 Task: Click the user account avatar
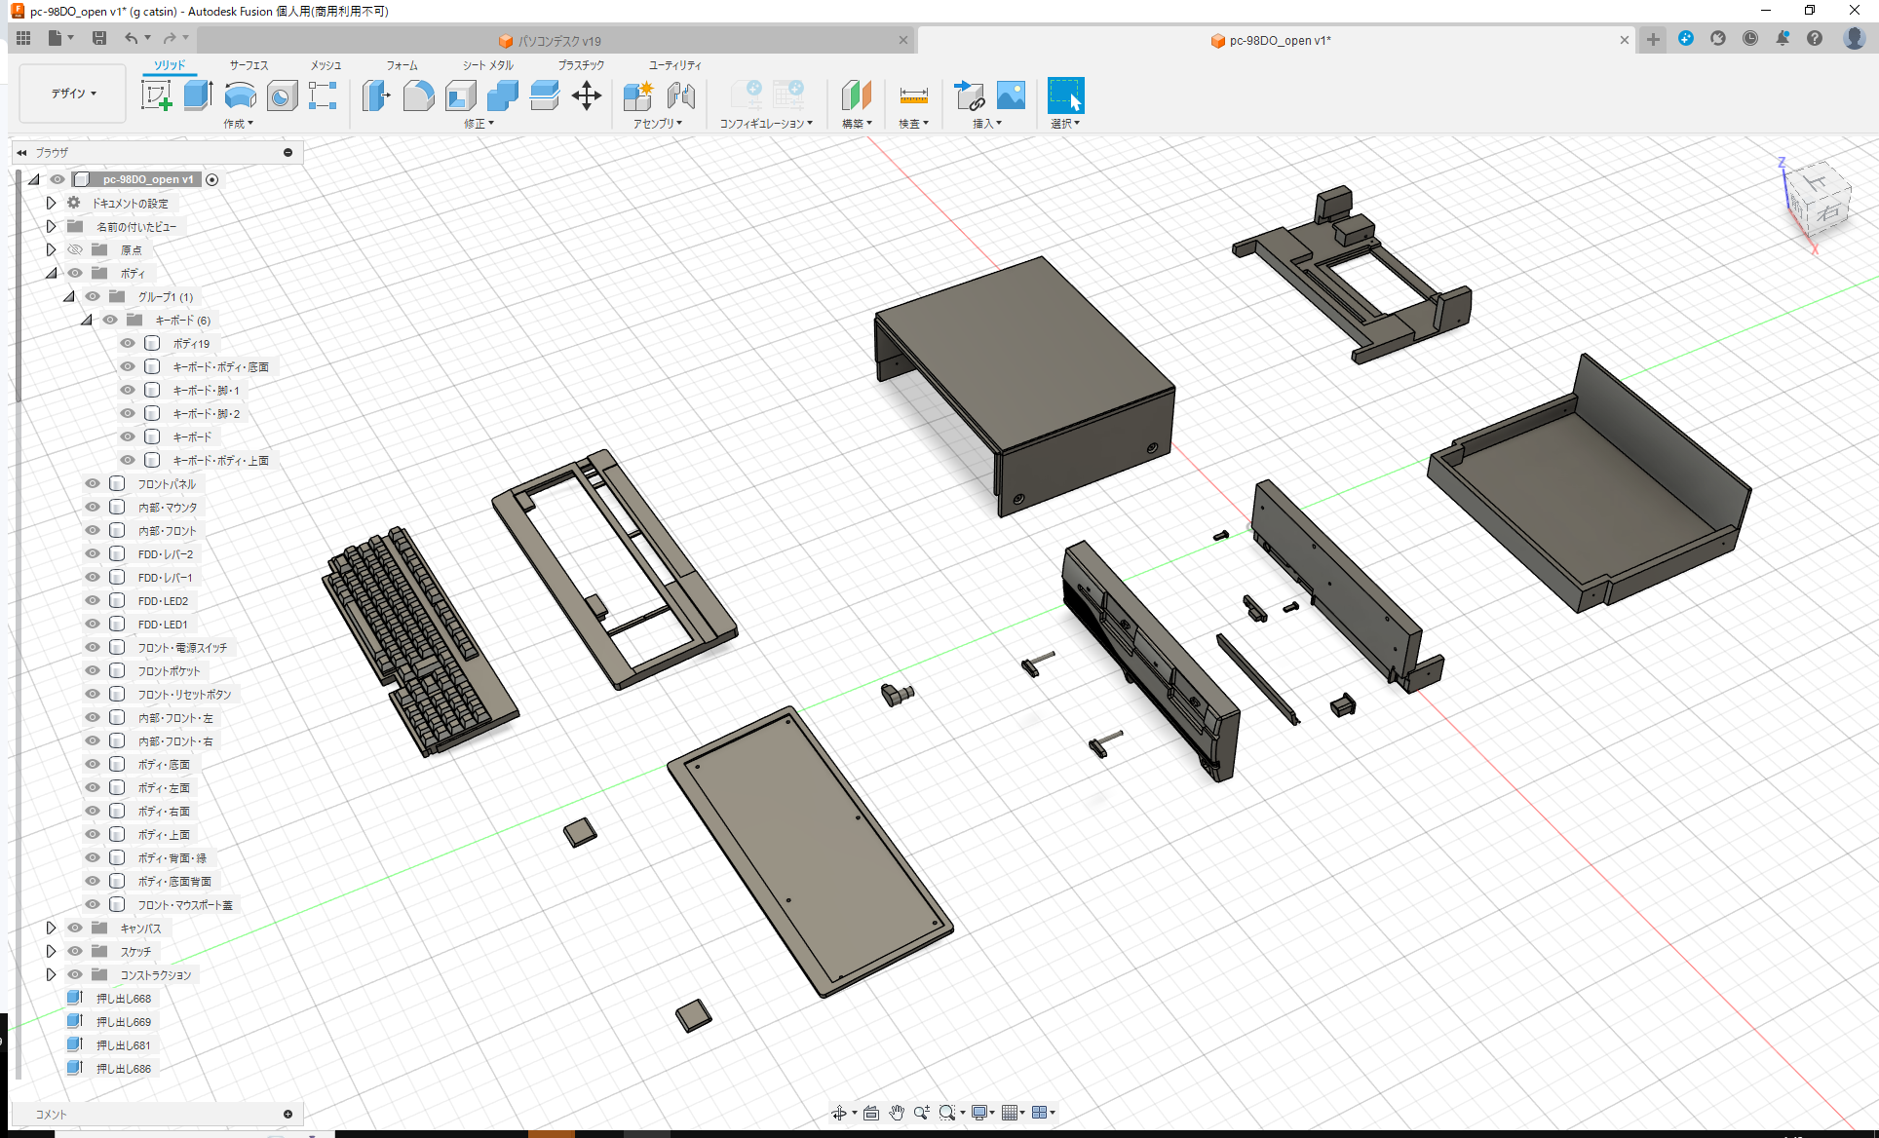click(1855, 39)
